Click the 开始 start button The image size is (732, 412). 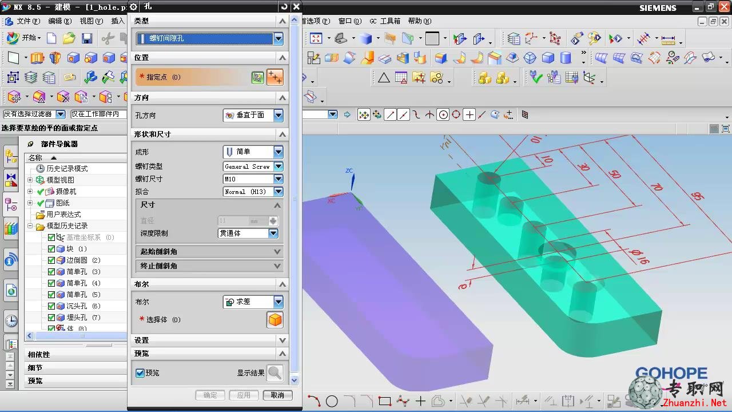point(23,38)
